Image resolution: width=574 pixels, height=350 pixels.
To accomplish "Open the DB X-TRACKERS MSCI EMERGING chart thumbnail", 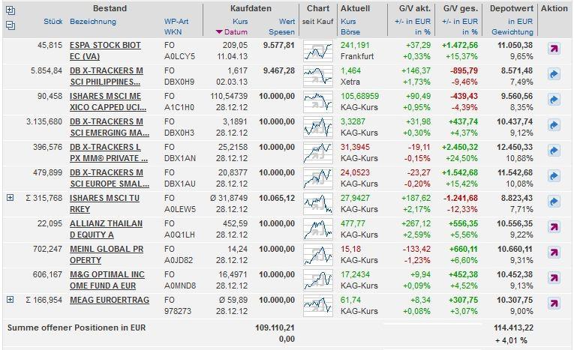I will (318, 127).
